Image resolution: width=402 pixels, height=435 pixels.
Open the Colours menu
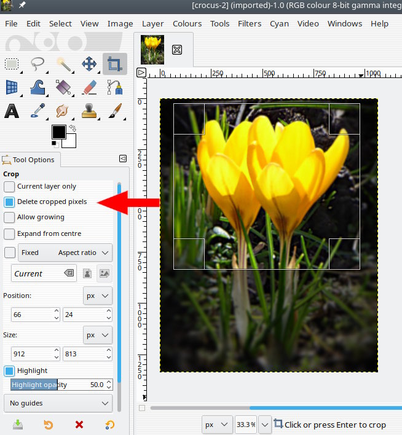pos(187,23)
